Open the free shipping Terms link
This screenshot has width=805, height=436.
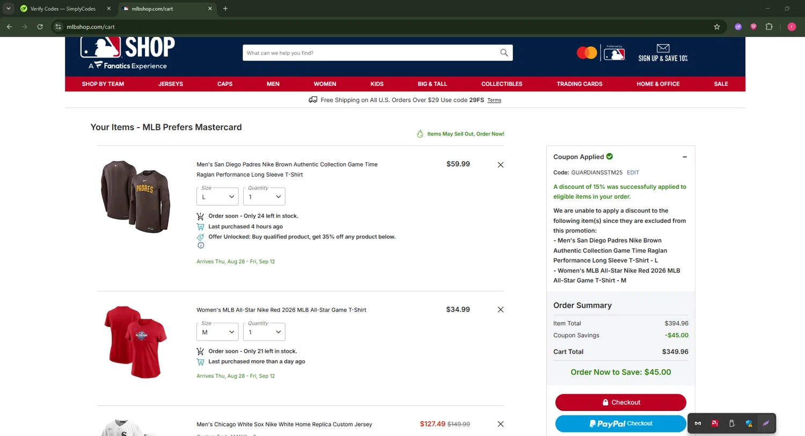494,100
